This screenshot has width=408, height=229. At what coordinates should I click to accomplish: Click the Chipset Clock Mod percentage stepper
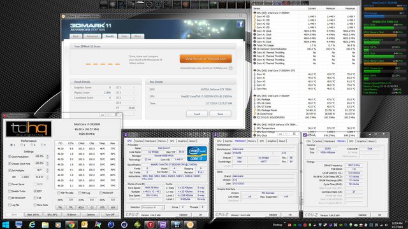(47, 163)
